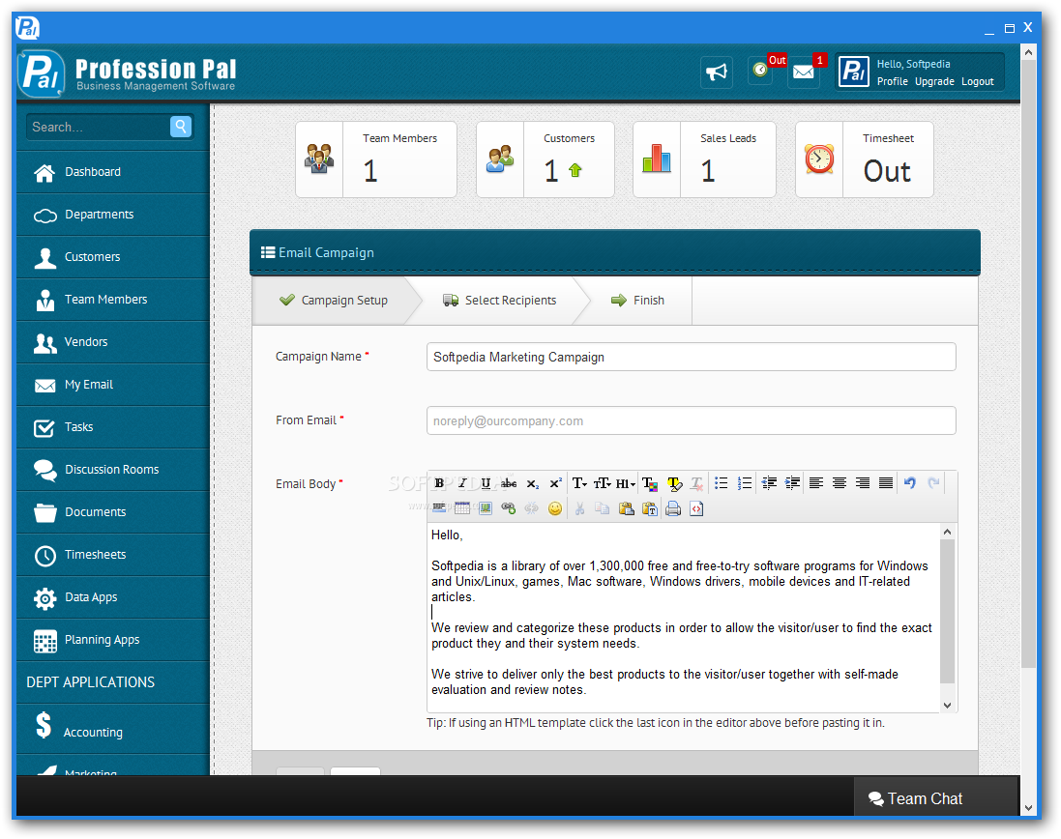Open the font family dropdown
The height and width of the screenshot is (839, 1061).
(580, 483)
